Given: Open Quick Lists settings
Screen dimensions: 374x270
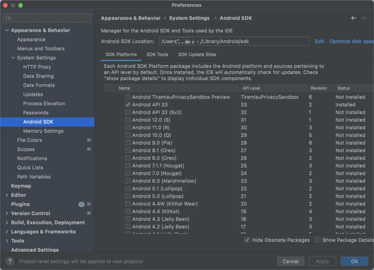Looking at the screenshot, I should (x=30, y=167).
